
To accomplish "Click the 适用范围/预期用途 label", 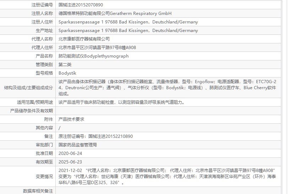I will [35, 102].
